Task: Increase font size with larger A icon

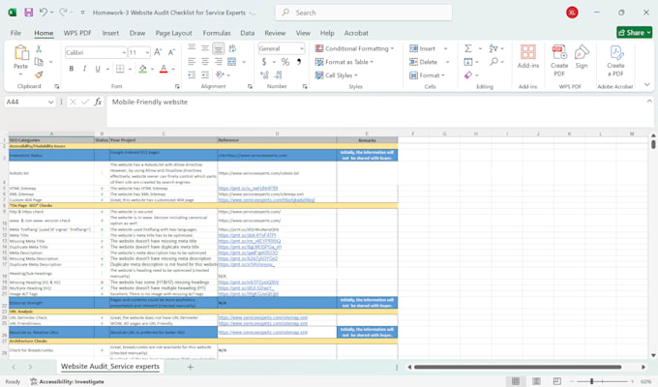Action: (x=158, y=52)
